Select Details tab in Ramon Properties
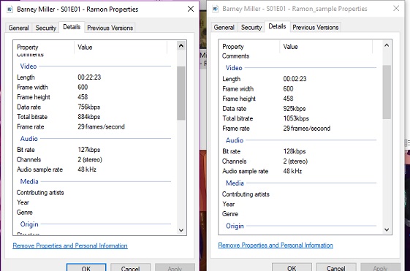Screen dimensions: 410x271 pyautogui.click(x=72, y=27)
